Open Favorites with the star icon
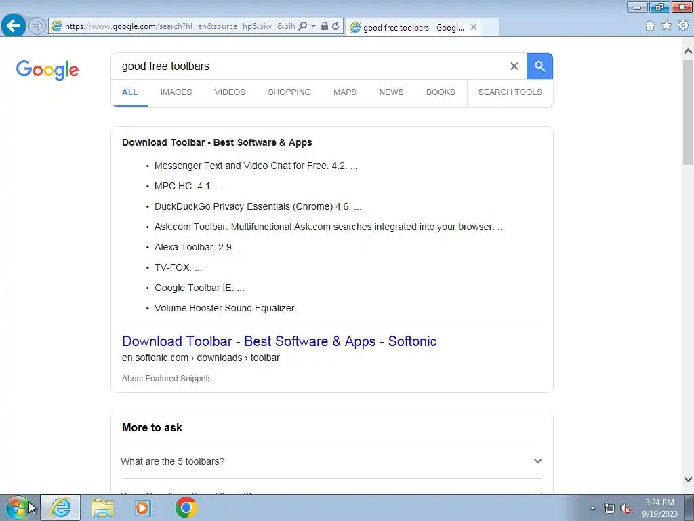This screenshot has height=521, width=694. coord(666,26)
